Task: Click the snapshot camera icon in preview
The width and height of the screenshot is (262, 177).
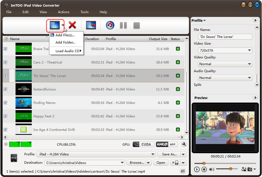Action: [250, 169]
